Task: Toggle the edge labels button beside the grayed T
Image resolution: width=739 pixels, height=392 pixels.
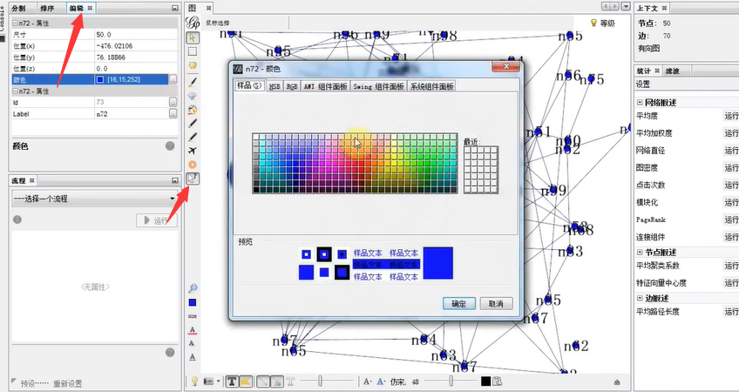Action: [278, 382]
